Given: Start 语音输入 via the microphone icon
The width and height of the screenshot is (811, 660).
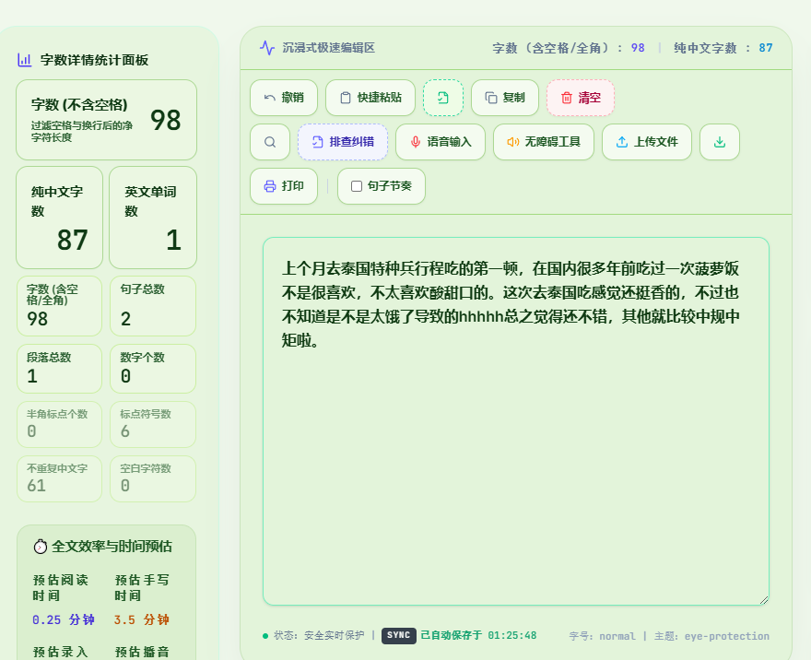Looking at the screenshot, I should click(416, 142).
